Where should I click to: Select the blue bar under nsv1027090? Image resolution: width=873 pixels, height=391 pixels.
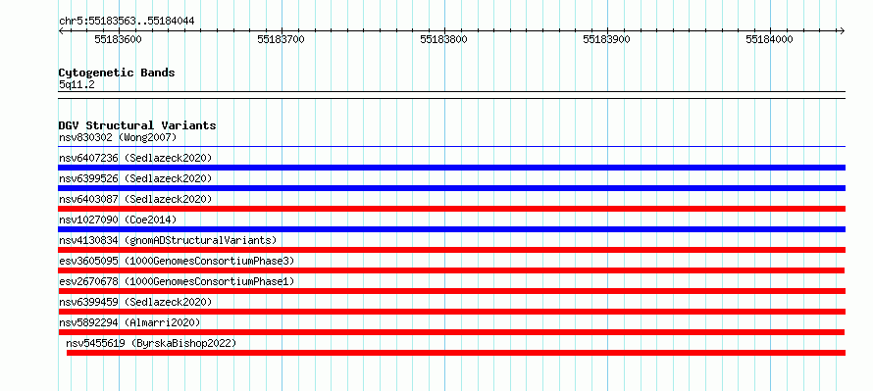pos(451,229)
